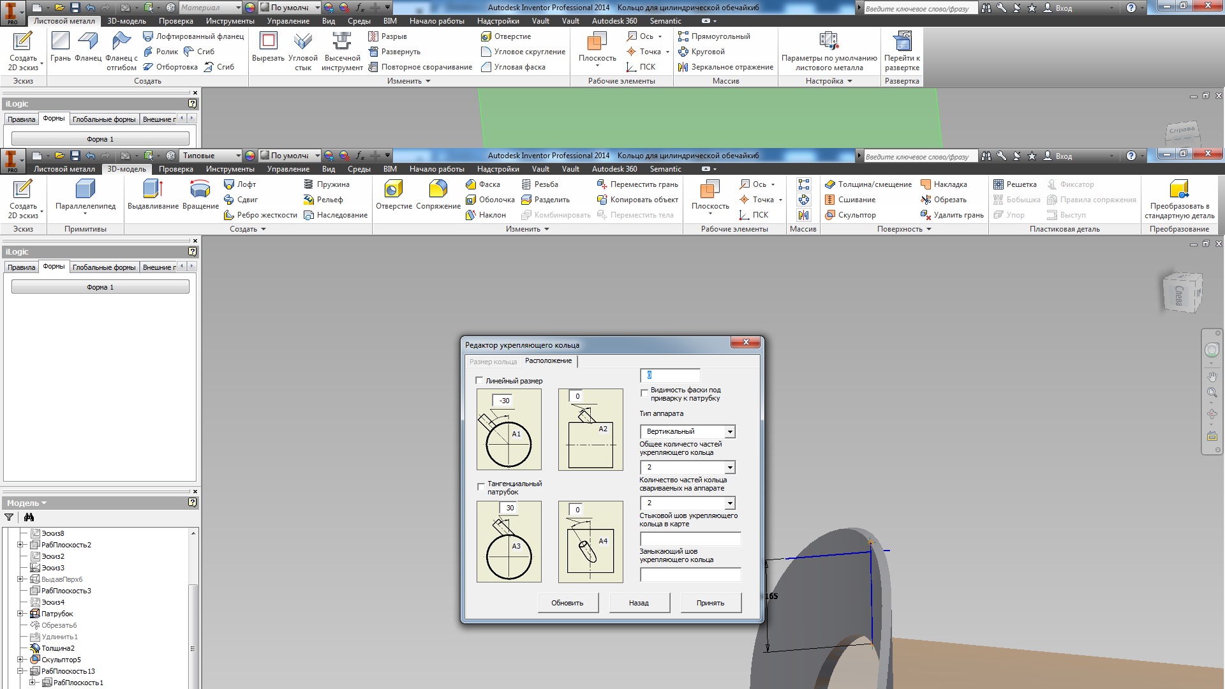Image resolution: width=1225 pixels, height=689 pixels.
Task: Select the Revolve tool (Вращение)
Action: 200,195
